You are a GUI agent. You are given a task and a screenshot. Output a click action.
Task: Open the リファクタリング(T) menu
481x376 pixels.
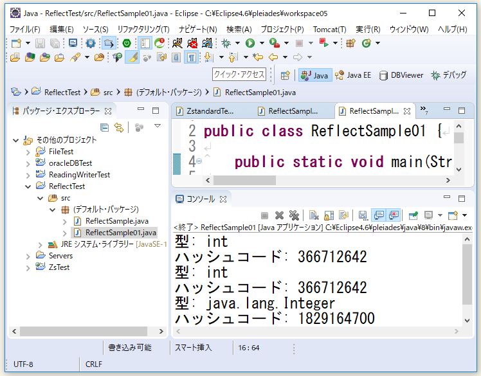[143, 30]
